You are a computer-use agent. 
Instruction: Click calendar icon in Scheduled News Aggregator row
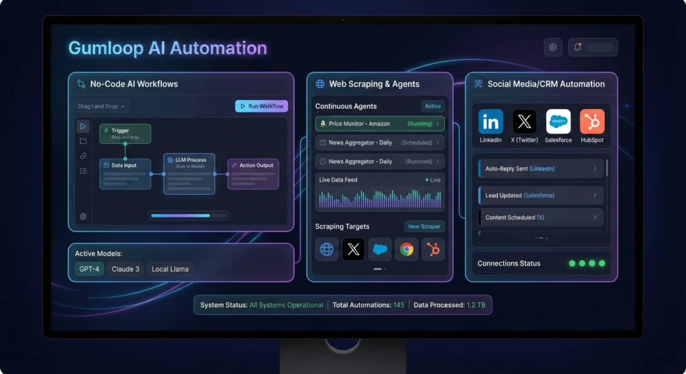point(323,143)
